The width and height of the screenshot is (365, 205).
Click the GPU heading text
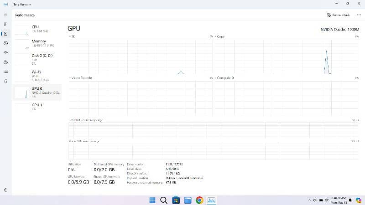(x=74, y=28)
